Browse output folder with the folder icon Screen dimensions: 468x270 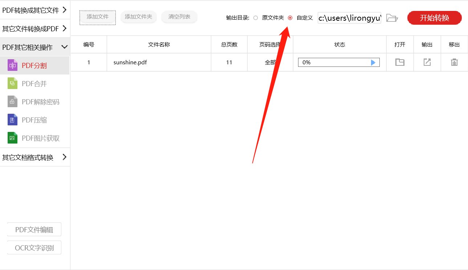[x=392, y=17]
